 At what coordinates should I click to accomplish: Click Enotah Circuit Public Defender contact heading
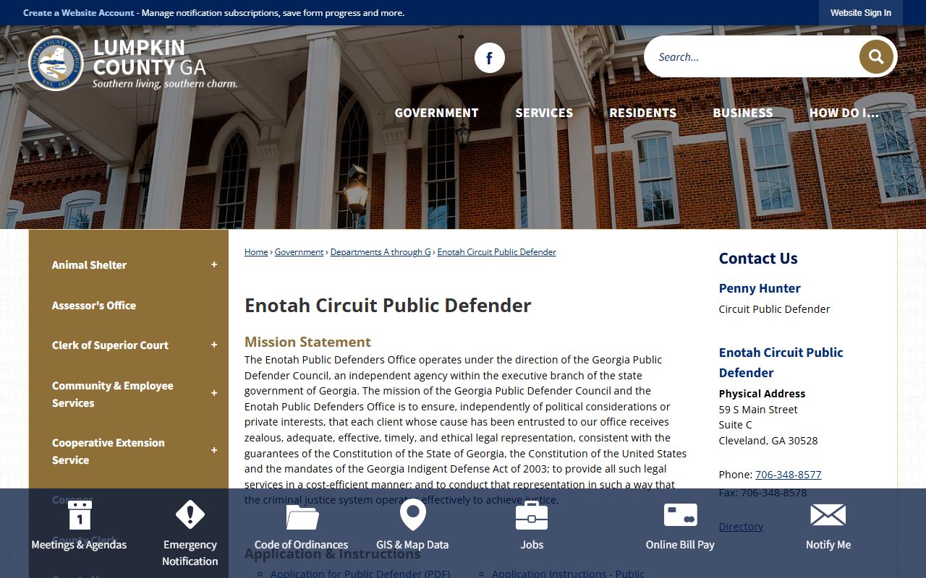781,363
